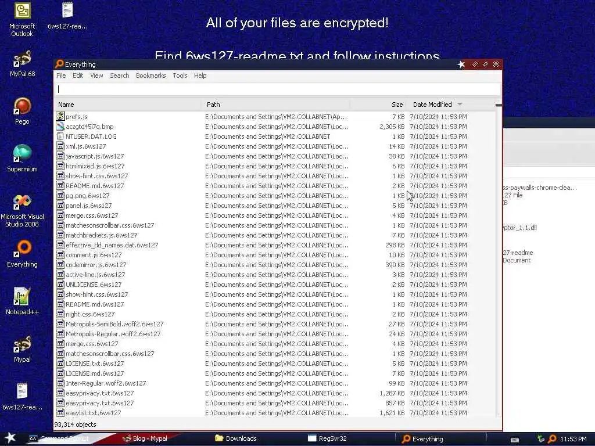Screen dimensions: 595x446
Task: Open 6ws127-readme file icon at top of desktop
Action: coord(67,16)
